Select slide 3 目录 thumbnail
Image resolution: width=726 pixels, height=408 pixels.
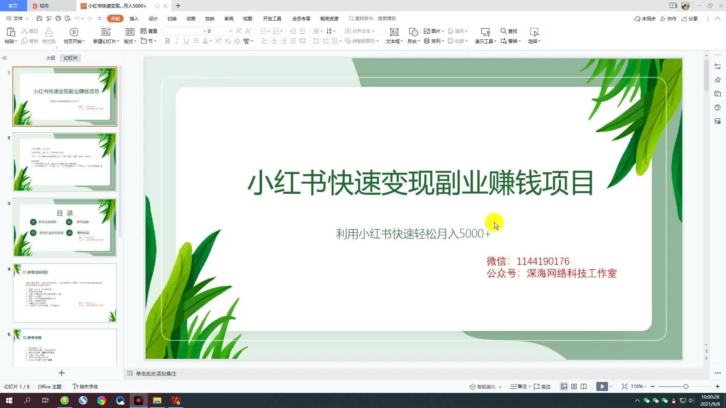[x=65, y=227]
